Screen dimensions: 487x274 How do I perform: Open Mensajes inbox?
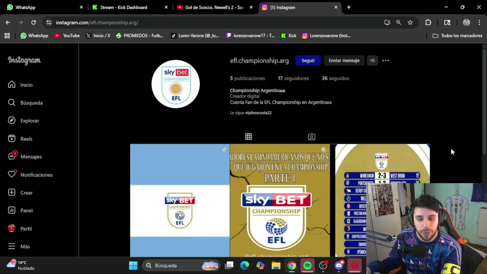pos(25,157)
